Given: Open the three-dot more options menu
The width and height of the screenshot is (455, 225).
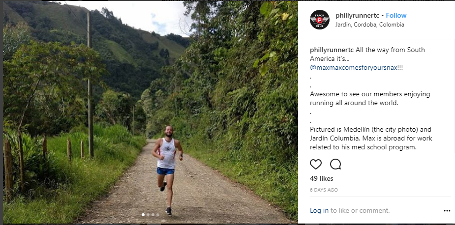Looking at the screenshot, I should coord(447,211).
